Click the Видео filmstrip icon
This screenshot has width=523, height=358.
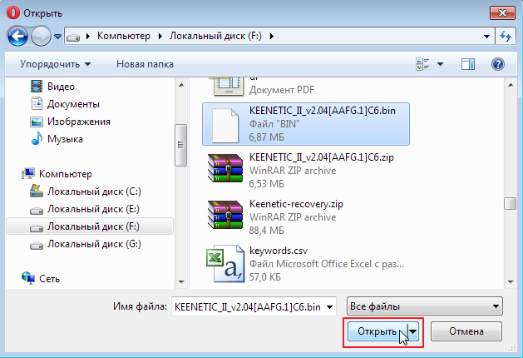(x=37, y=86)
